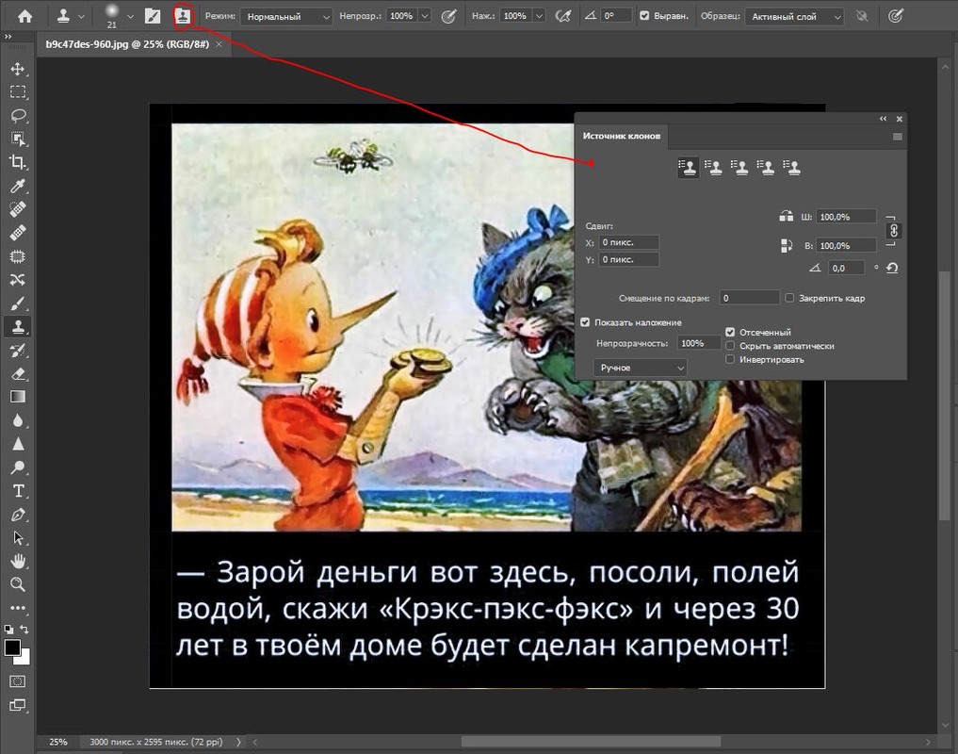Collapse the Clone Source panel to icons

pyautogui.click(x=883, y=119)
